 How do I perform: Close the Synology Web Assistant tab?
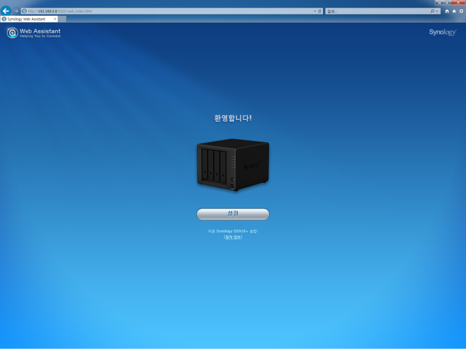(x=55, y=19)
